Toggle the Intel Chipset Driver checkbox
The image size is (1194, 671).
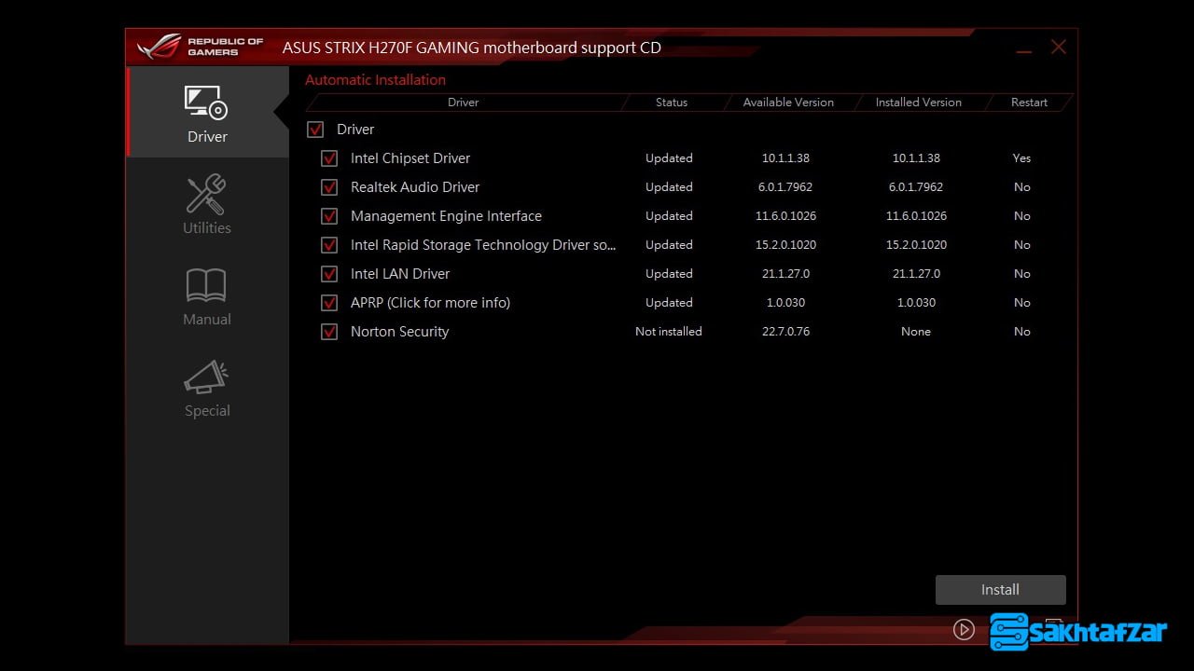(x=329, y=158)
